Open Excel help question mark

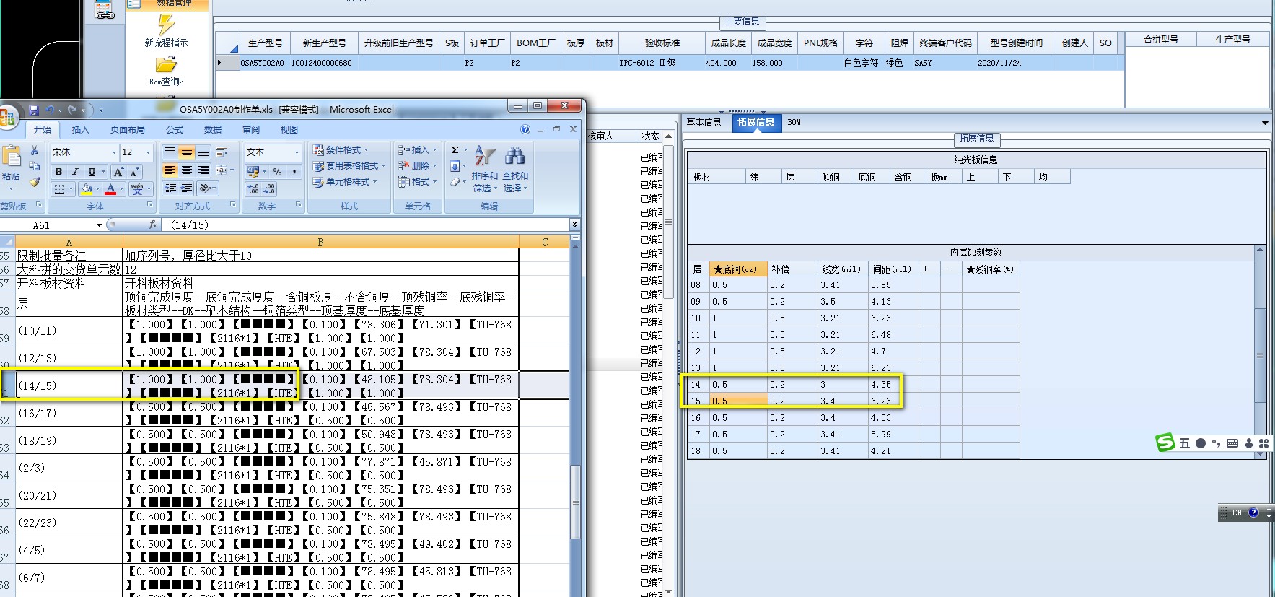coord(525,129)
